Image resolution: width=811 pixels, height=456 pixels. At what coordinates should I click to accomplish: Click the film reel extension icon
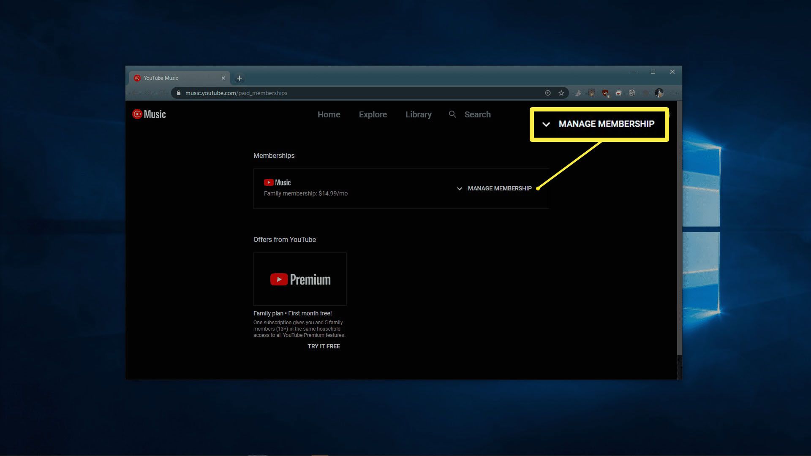point(632,93)
